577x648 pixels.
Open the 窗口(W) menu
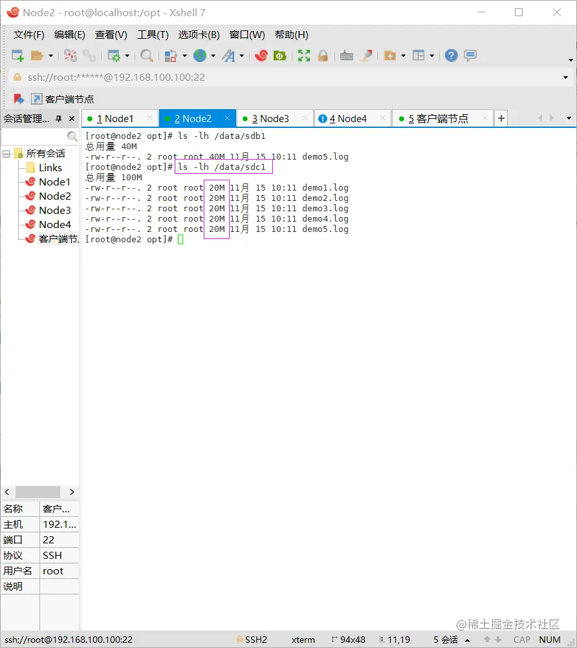click(x=247, y=35)
